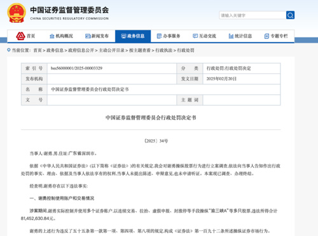Viewport: 318px width, 236px height.
Task: Click the amount 81,452,630.84元
Action: tap(38, 218)
